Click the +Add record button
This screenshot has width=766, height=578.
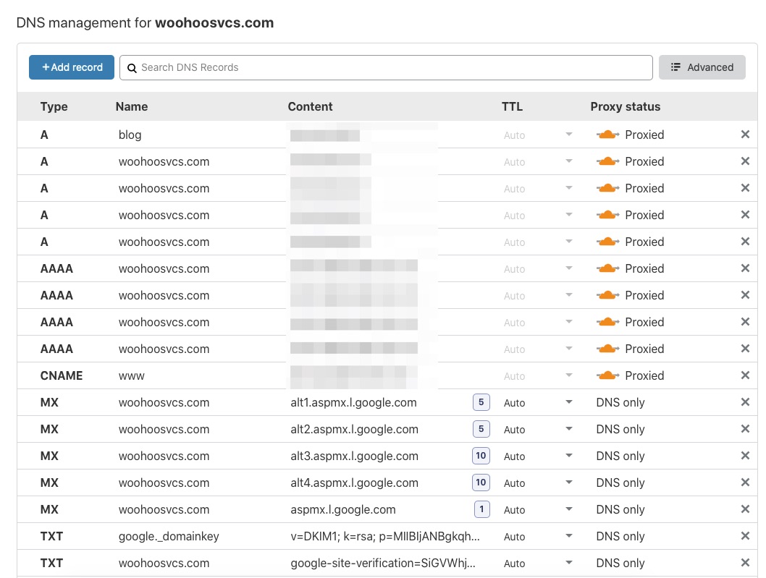71,67
